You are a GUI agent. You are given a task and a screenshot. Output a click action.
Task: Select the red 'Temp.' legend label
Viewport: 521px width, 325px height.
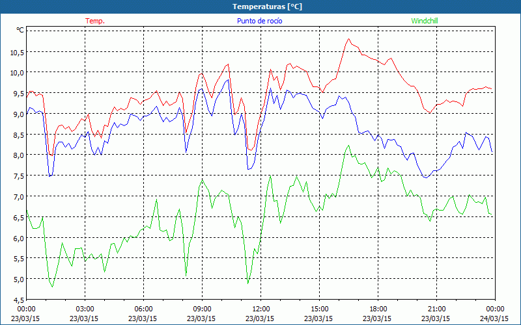coord(95,21)
